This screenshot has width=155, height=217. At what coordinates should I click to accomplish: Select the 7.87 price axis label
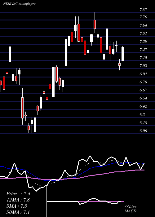pyautogui.click(x=143, y=10)
